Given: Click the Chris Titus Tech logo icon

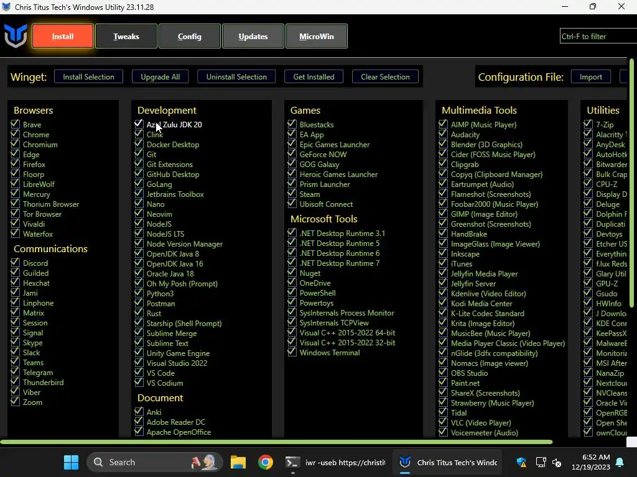Looking at the screenshot, I should click(16, 35).
